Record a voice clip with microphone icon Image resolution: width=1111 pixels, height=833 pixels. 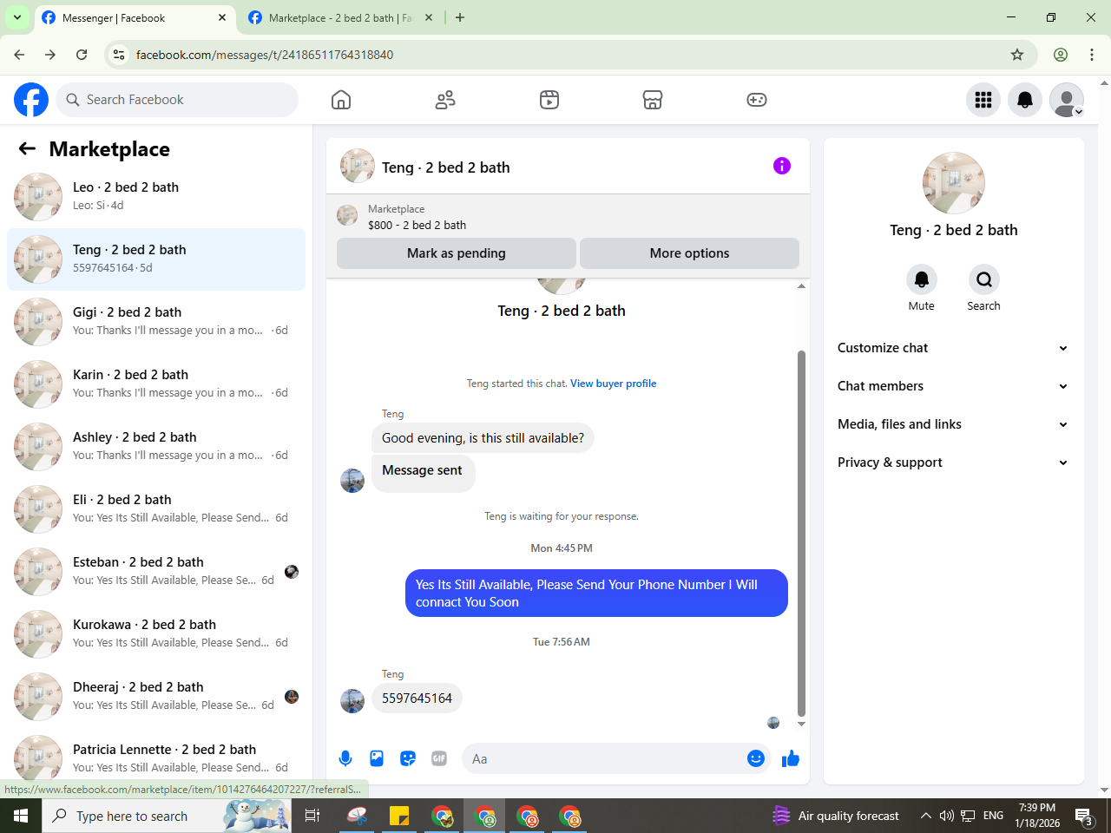345,758
